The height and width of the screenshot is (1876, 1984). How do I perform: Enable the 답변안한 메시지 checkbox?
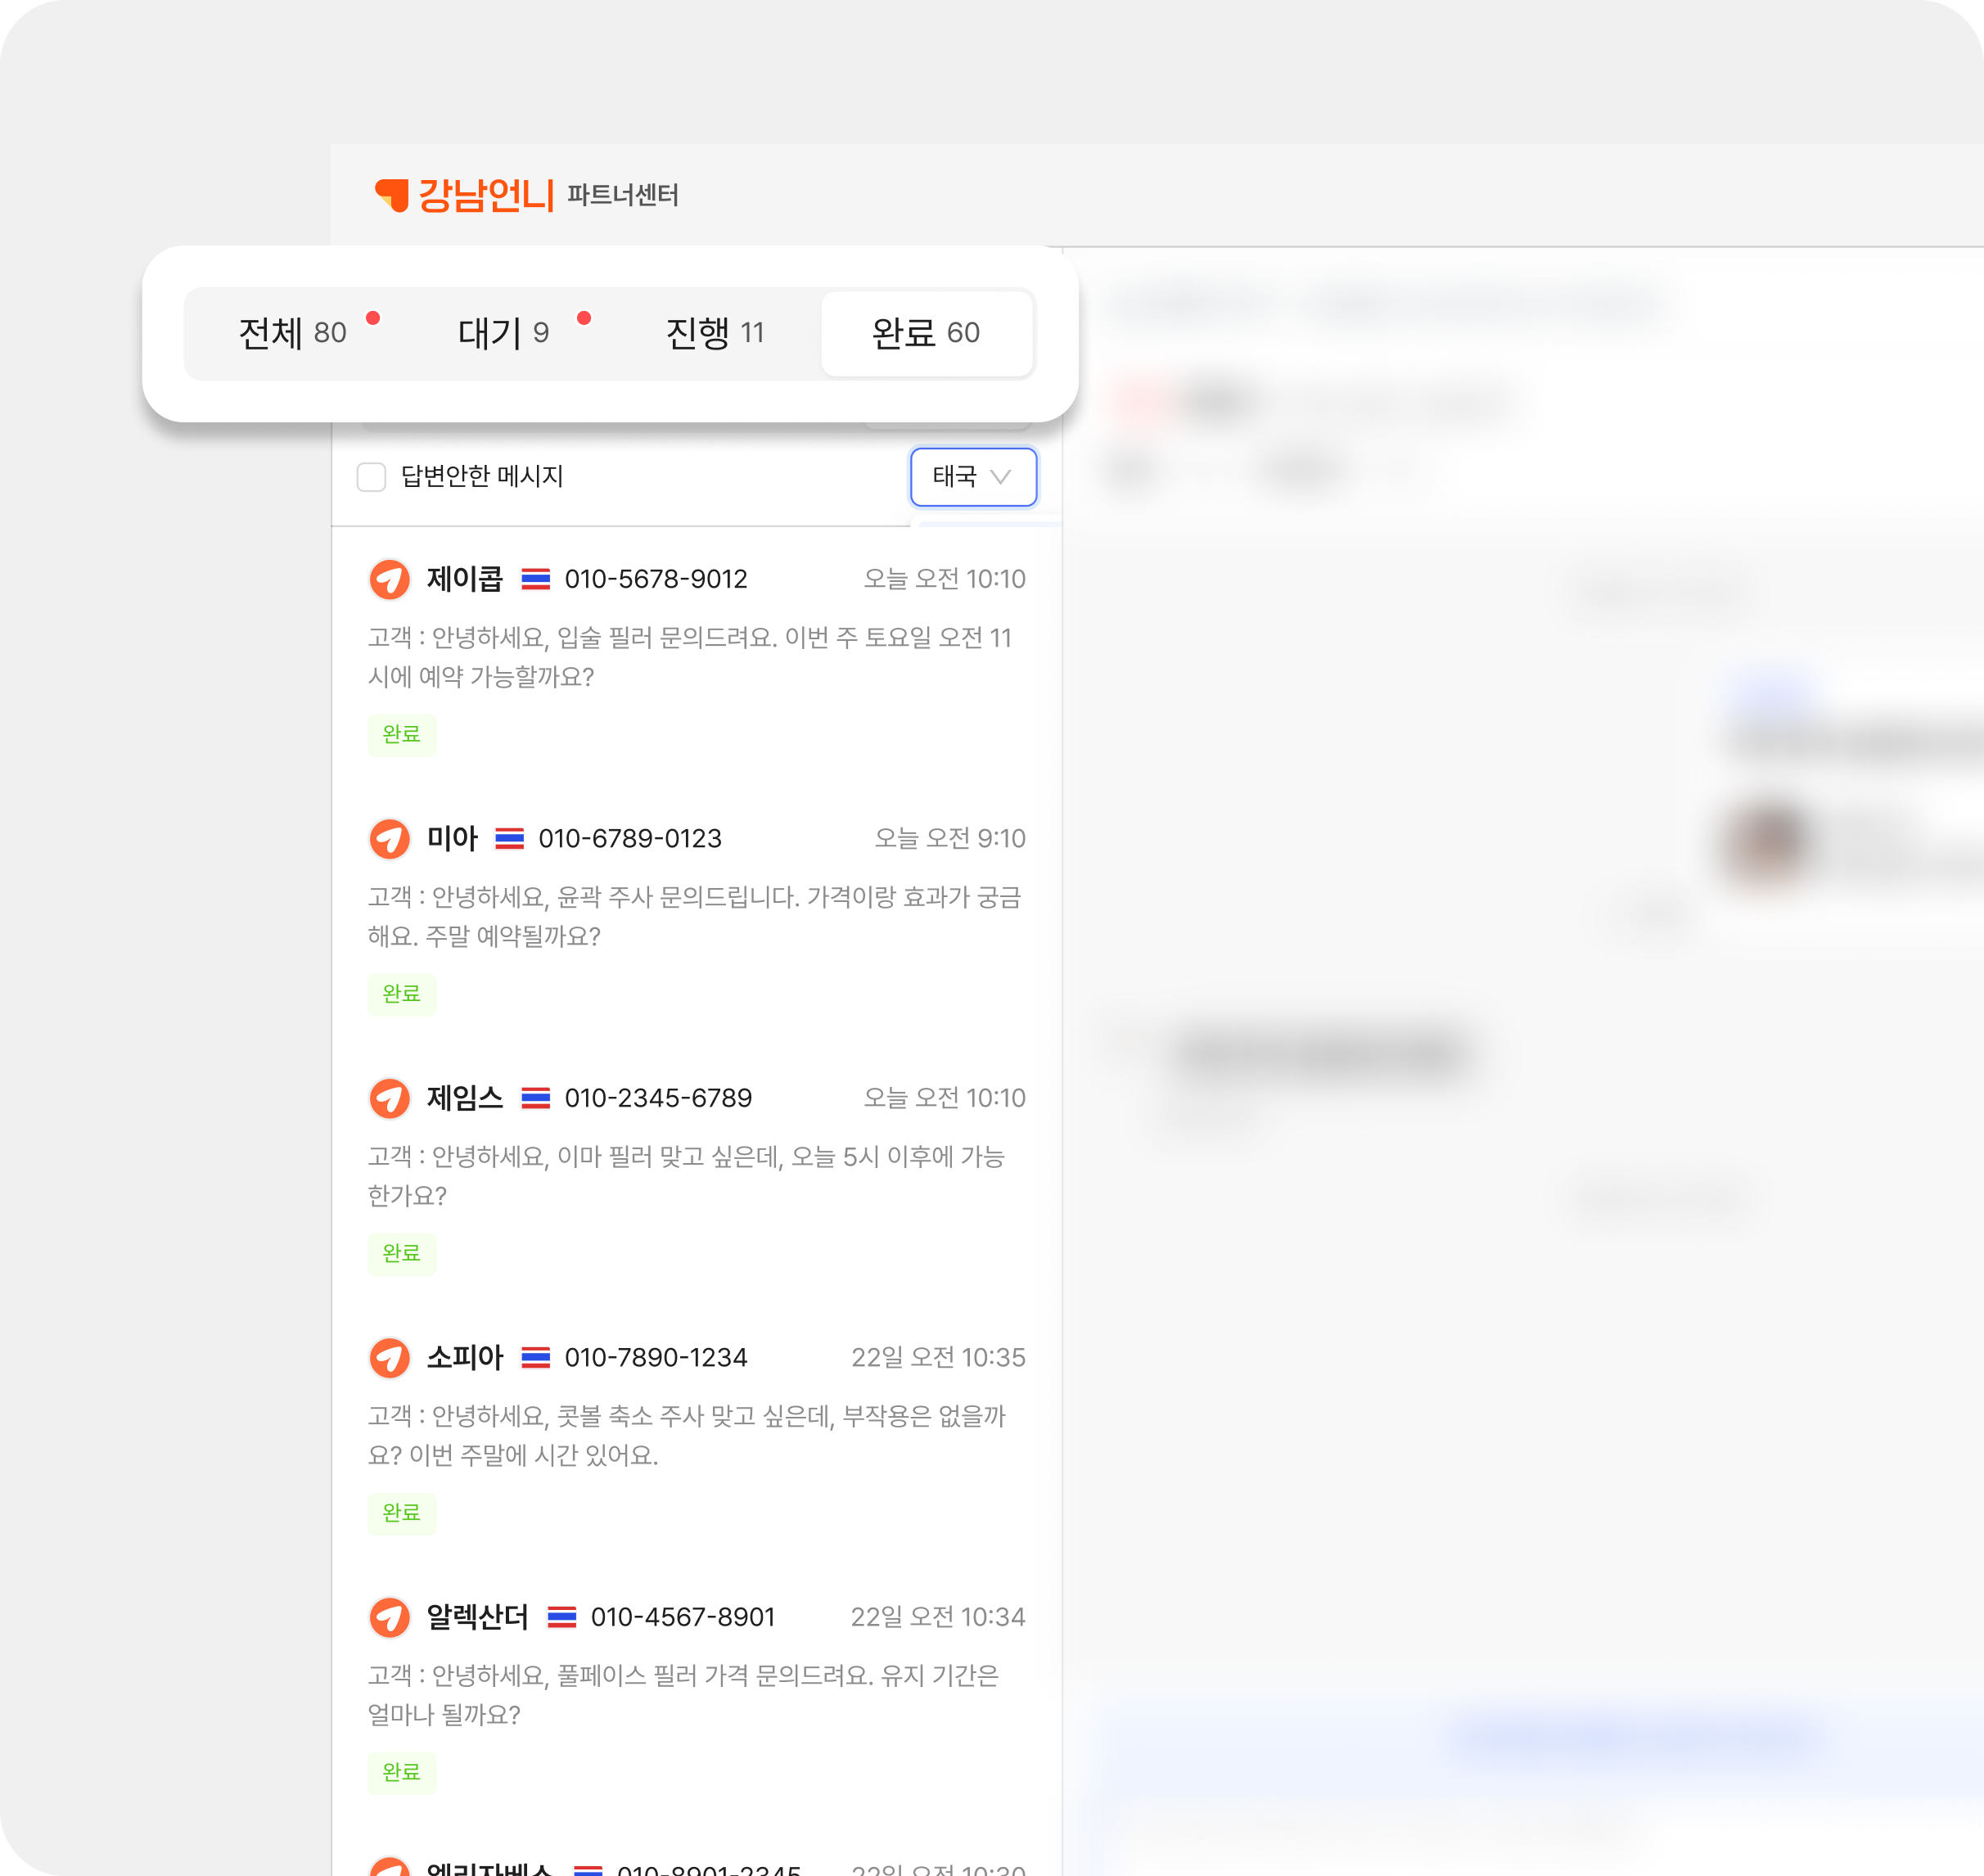(x=372, y=477)
